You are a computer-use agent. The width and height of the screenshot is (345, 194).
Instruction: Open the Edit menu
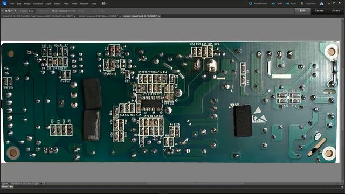(19, 4)
